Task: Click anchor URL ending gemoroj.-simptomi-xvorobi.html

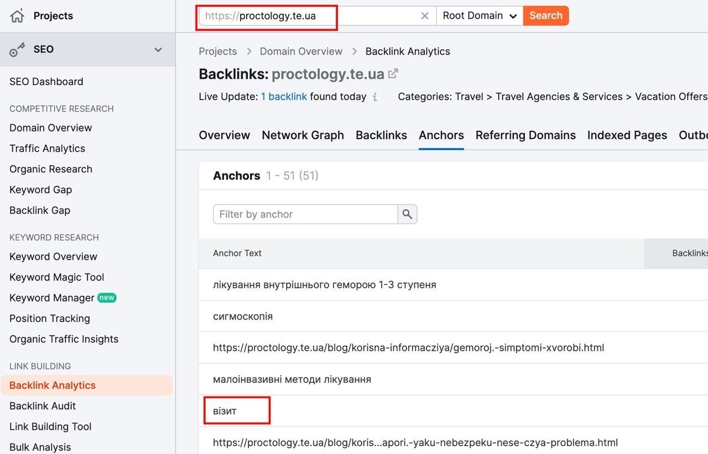Action: pos(408,348)
